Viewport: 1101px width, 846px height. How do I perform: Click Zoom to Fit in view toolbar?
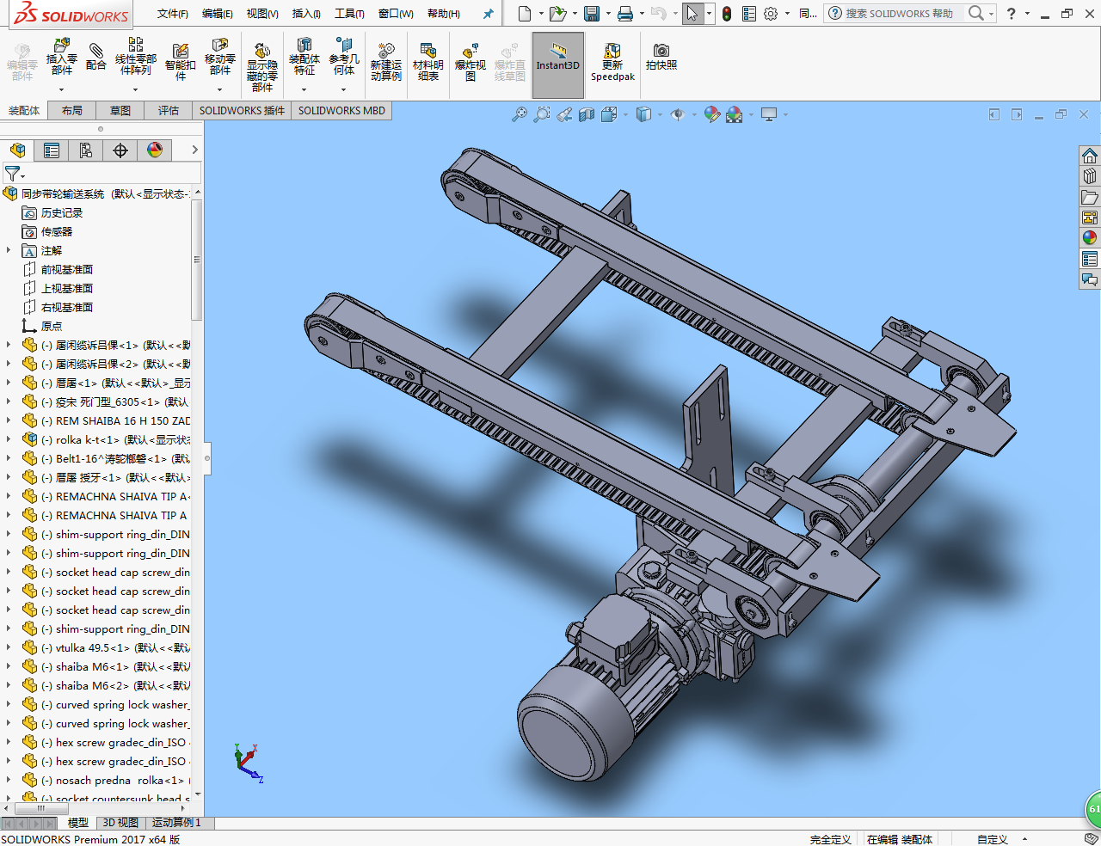coord(519,114)
